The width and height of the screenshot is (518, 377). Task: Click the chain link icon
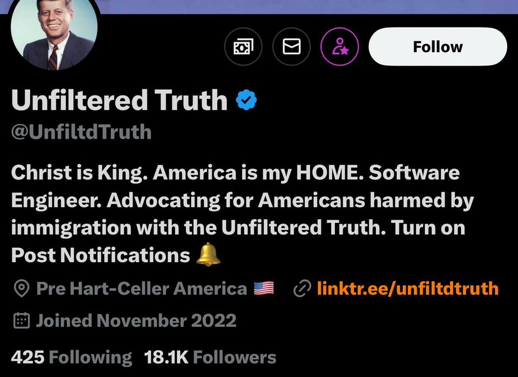click(301, 289)
